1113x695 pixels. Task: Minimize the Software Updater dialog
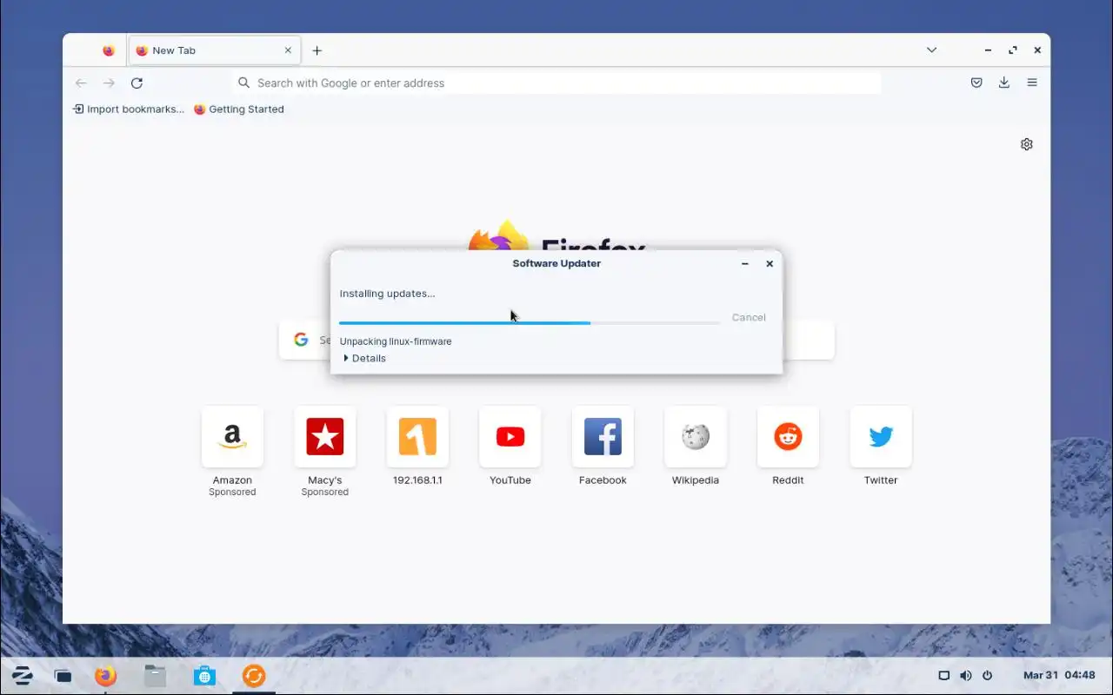click(745, 263)
